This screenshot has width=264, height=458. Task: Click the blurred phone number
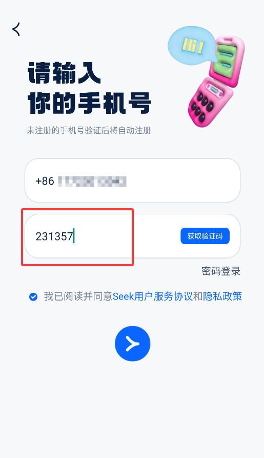click(x=92, y=182)
